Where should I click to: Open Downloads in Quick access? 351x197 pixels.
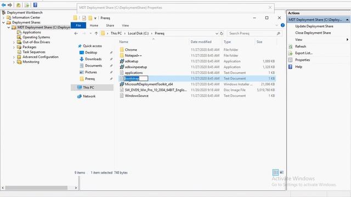pyautogui.click(x=93, y=59)
